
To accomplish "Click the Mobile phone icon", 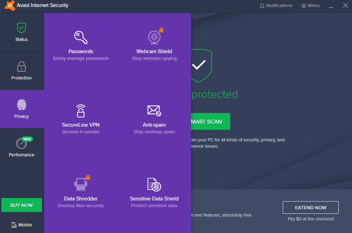I will [15, 225].
